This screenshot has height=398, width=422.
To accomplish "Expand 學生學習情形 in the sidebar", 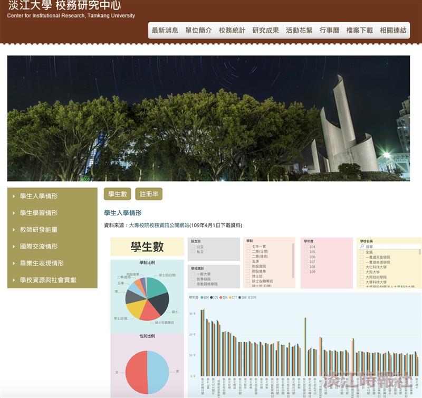I will [x=39, y=213].
